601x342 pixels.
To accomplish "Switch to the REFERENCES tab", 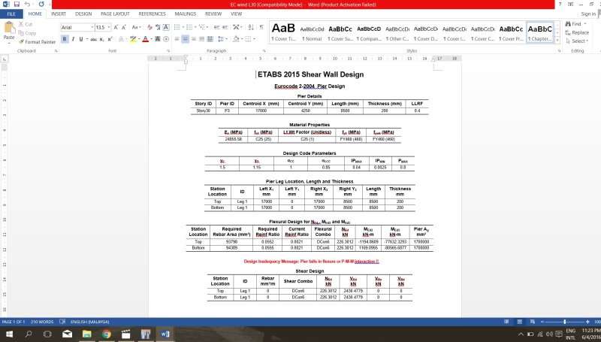I will pos(153,14).
